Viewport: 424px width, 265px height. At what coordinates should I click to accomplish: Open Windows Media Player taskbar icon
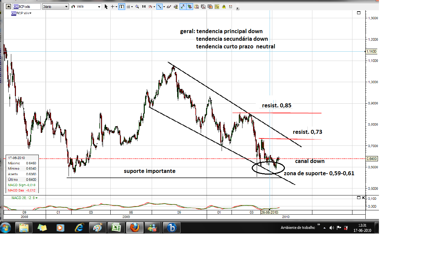tap(61, 228)
